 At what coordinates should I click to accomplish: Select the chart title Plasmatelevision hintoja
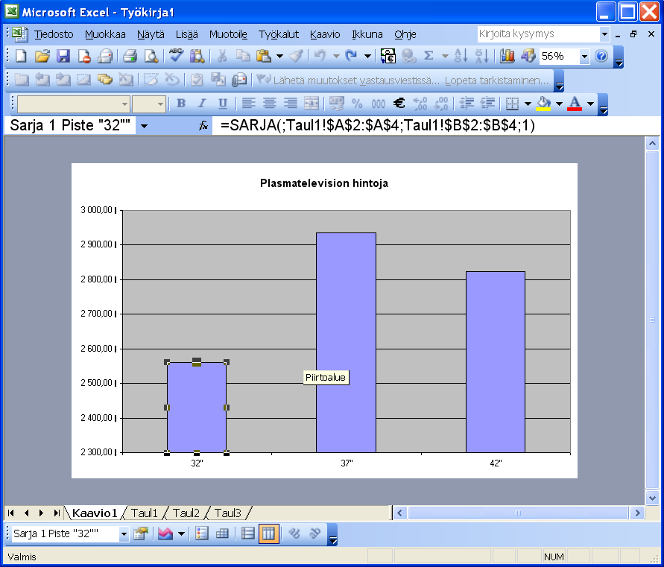point(324,183)
